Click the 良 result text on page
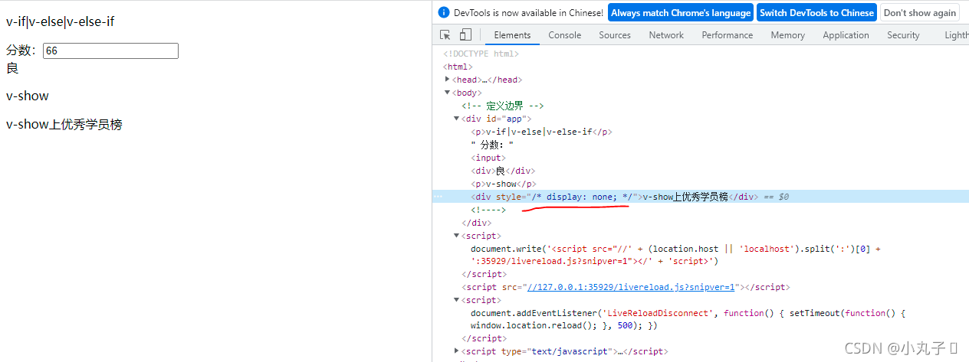 click(x=12, y=68)
